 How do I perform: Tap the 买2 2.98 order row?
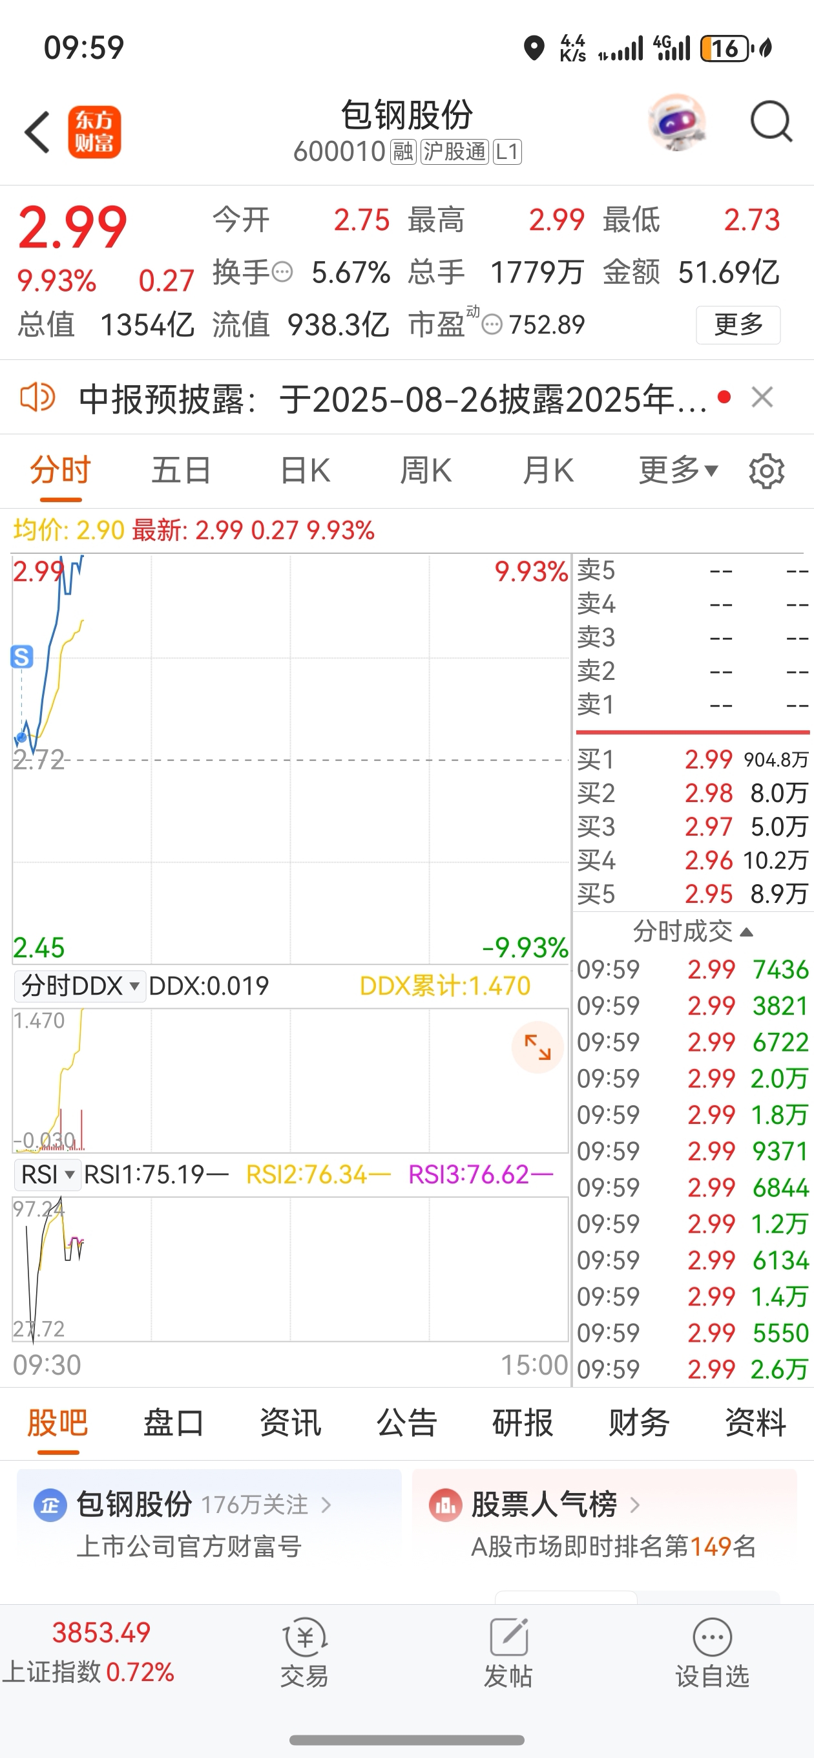tap(693, 793)
